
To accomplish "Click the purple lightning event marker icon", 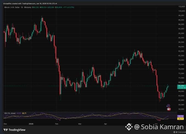I will coord(168,106).
